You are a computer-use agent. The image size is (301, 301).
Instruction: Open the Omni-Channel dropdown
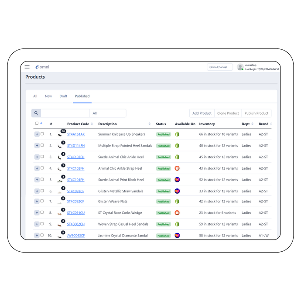tap(219, 67)
